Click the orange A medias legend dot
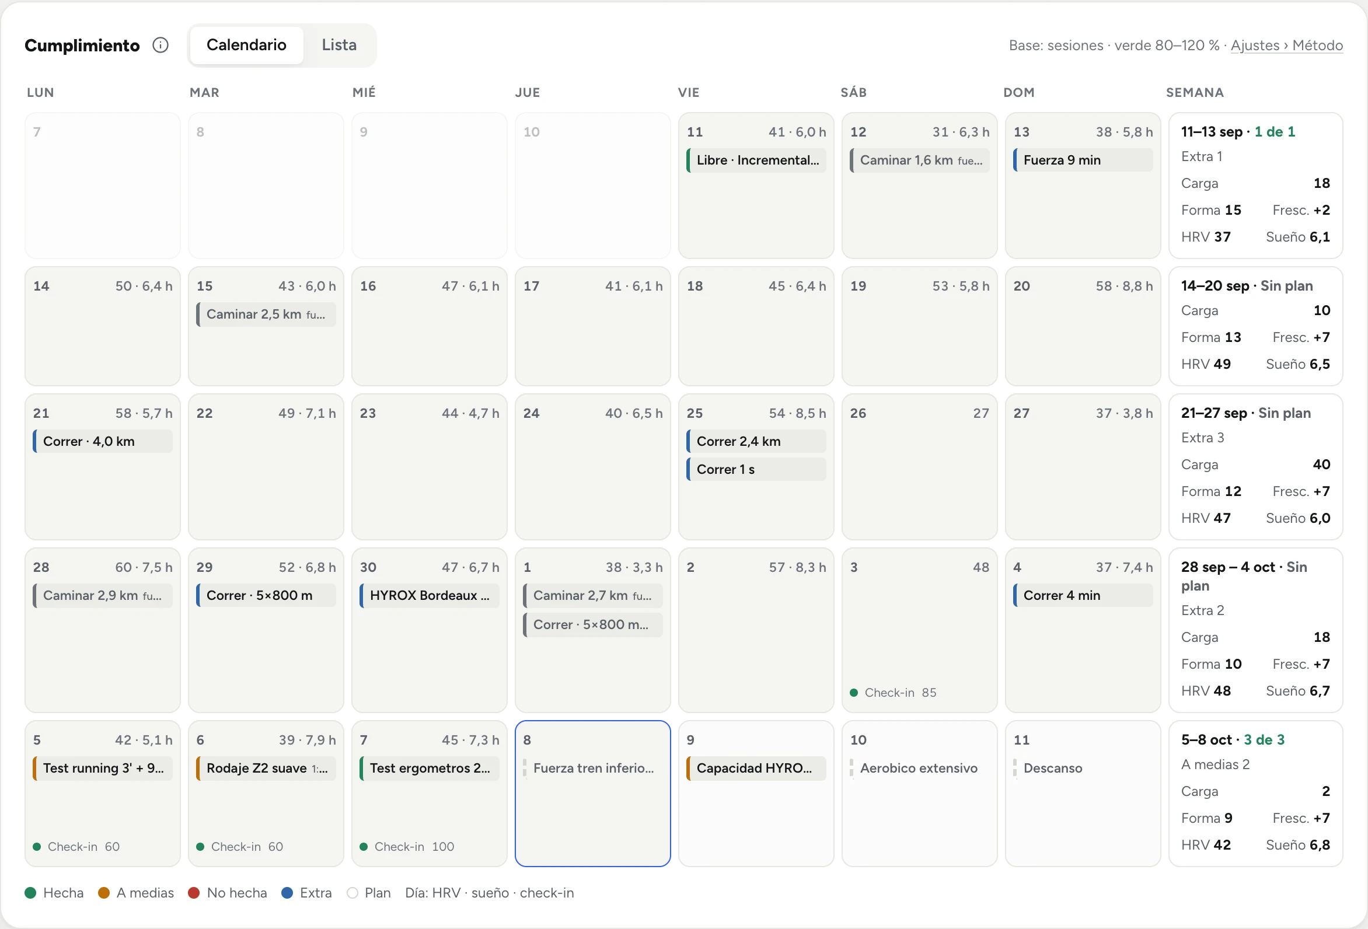The width and height of the screenshot is (1368, 929). (104, 893)
